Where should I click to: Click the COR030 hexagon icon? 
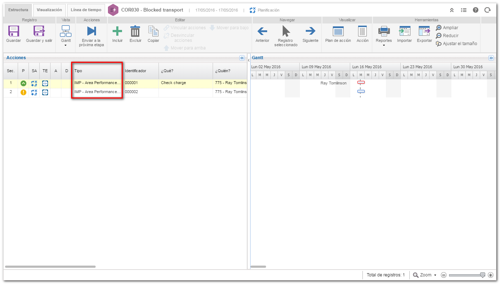[x=113, y=10]
